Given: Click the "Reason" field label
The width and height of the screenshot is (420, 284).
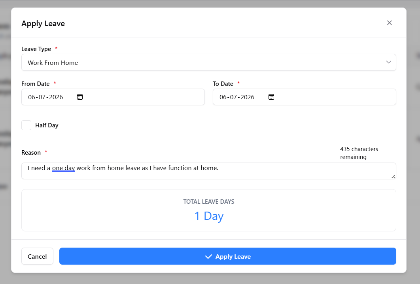Looking at the screenshot, I should point(31,153).
